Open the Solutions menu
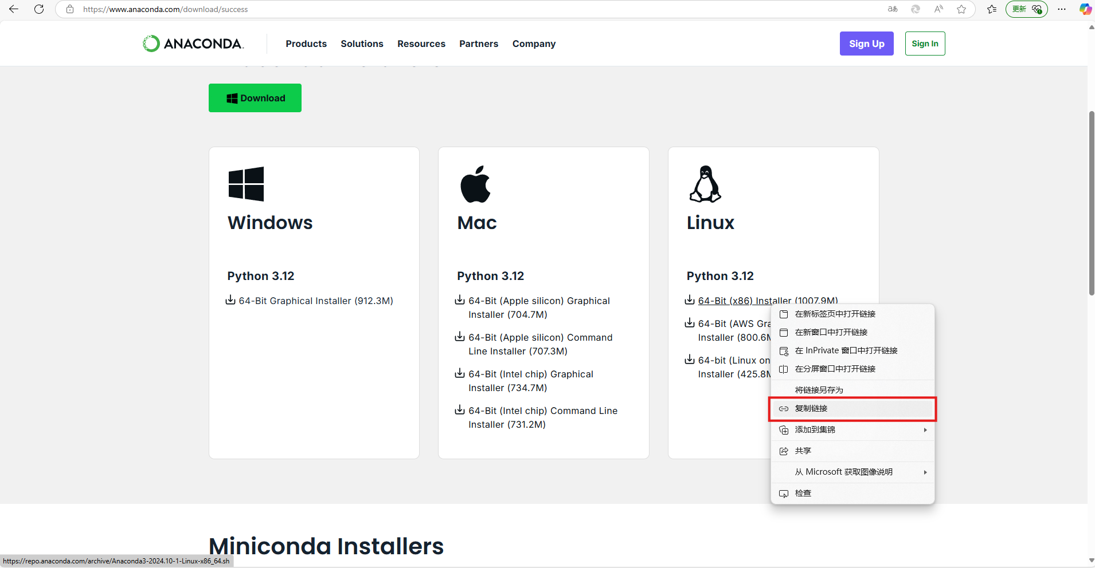 pos(362,44)
